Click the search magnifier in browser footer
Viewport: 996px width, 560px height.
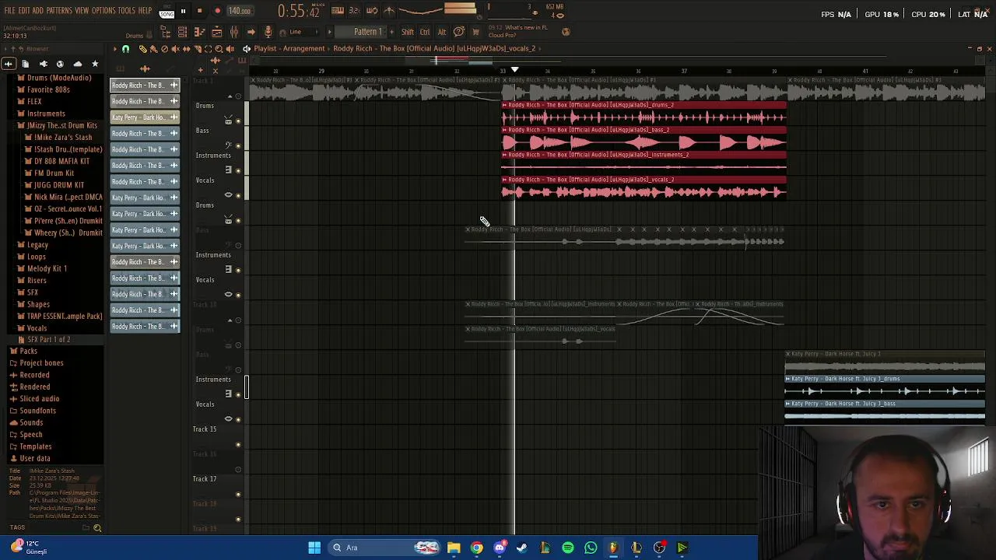(97, 528)
